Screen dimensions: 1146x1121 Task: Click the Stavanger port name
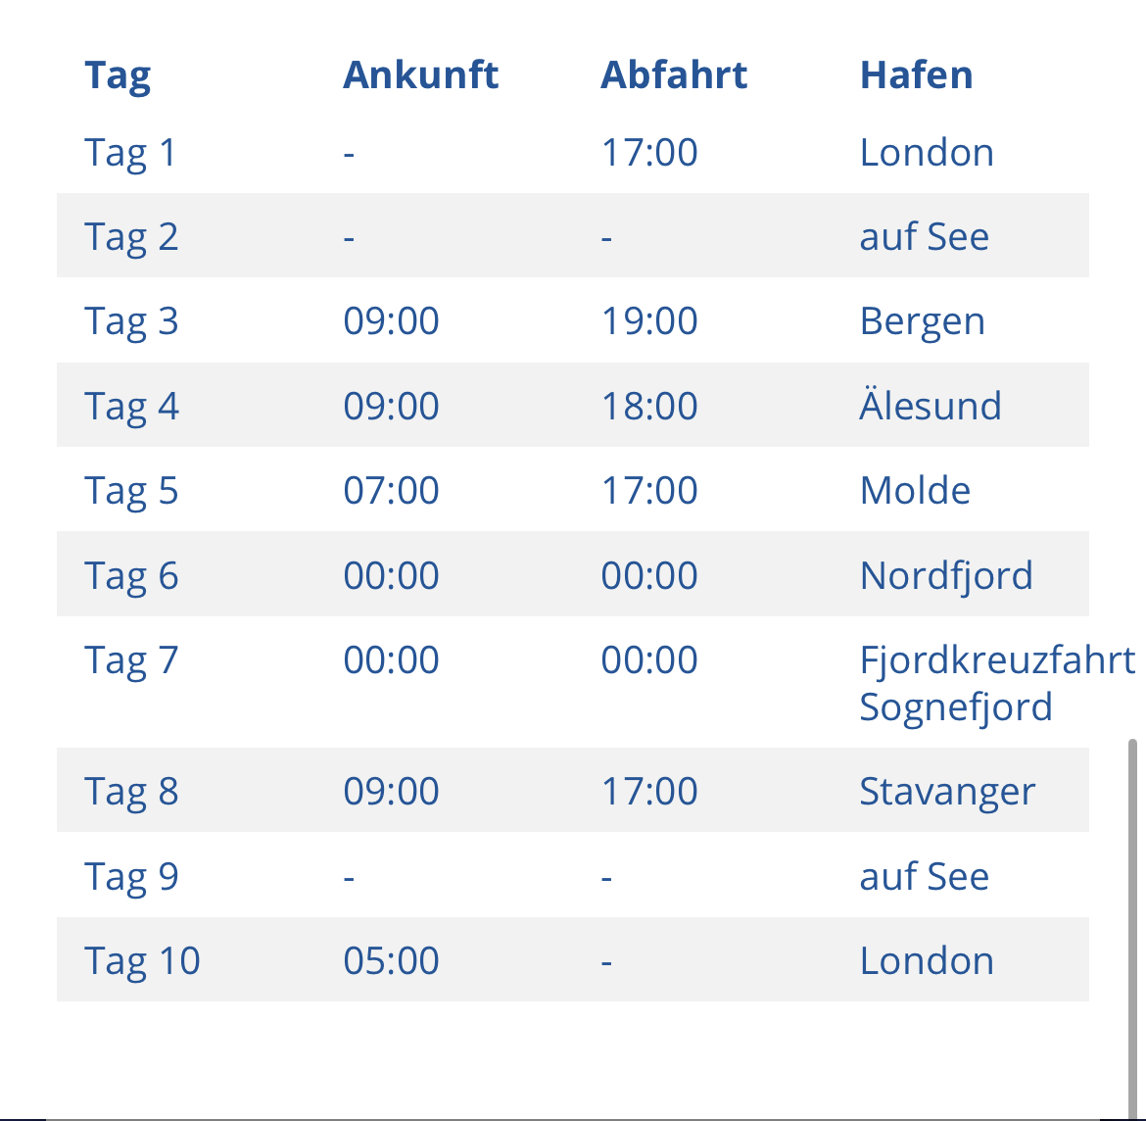pyautogui.click(x=946, y=791)
